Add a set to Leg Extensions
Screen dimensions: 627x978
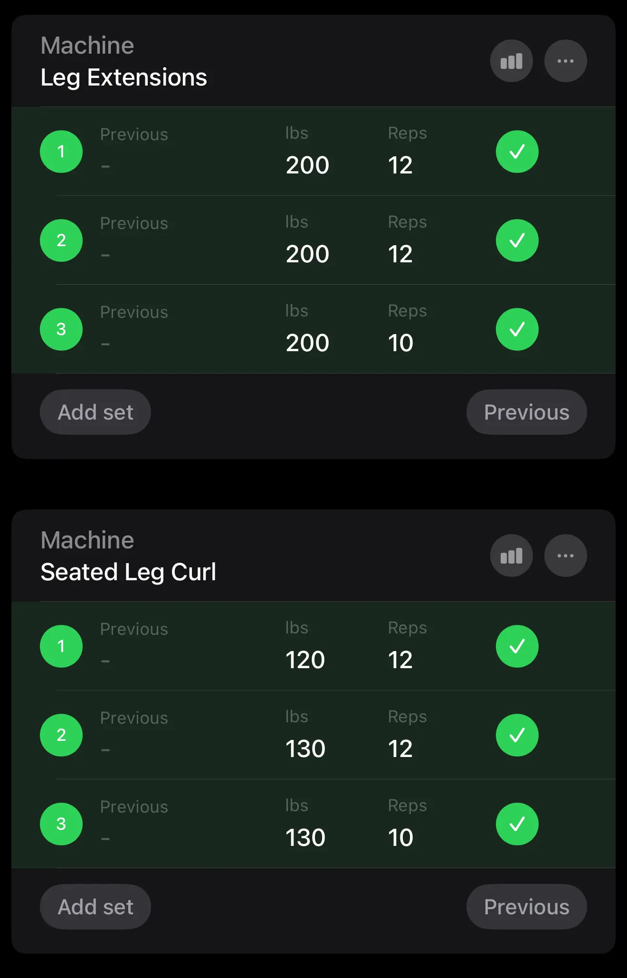[95, 412]
